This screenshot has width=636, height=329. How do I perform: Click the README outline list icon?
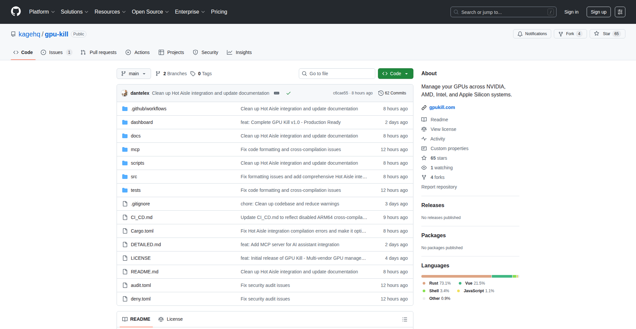[x=405, y=319]
